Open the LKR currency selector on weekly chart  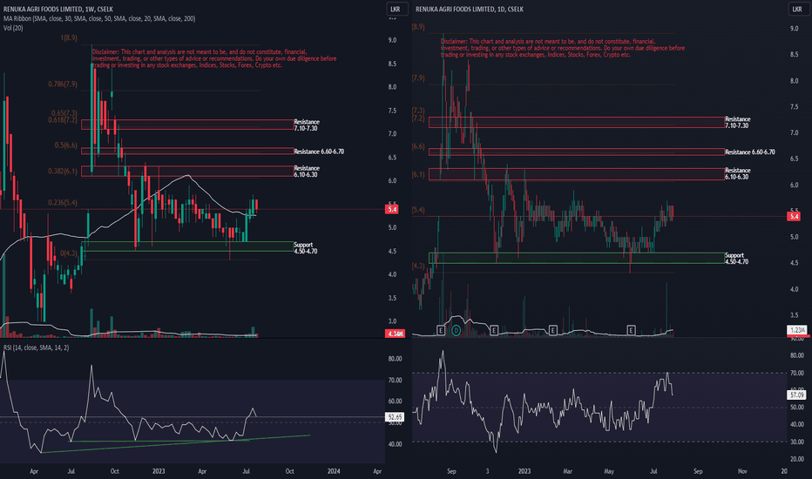pyautogui.click(x=396, y=9)
